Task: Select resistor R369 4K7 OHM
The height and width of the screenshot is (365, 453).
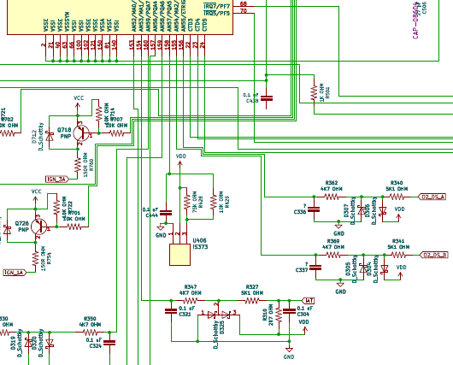Action: click(x=333, y=255)
